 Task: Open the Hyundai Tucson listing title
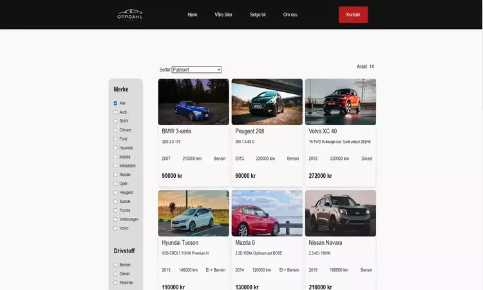click(180, 243)
